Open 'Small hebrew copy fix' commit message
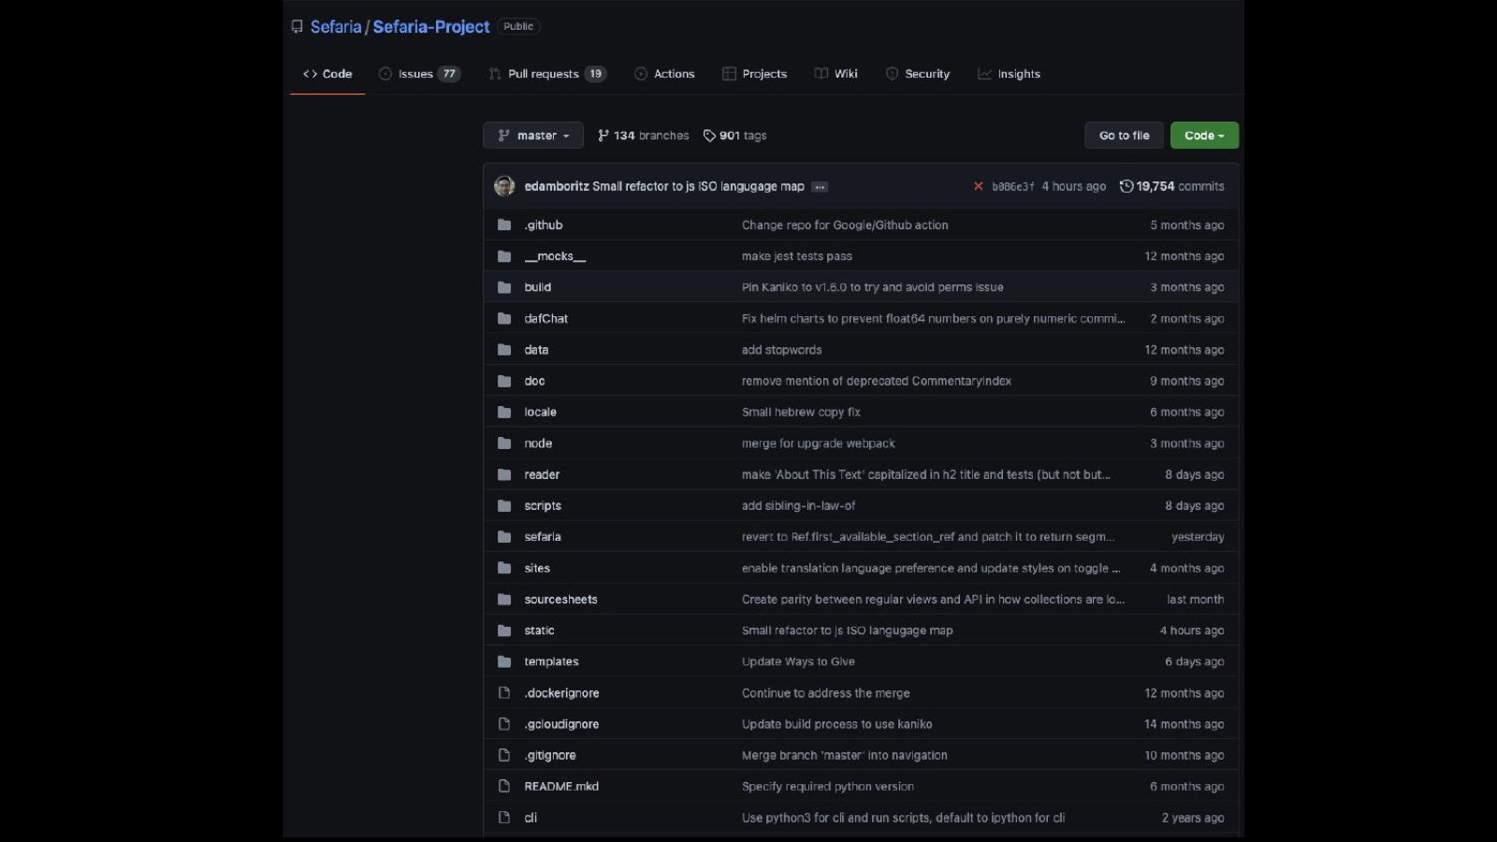Viewport: 1497px width, 842px height. click(x=801, y=412)
